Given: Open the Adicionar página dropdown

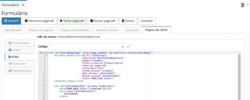Looking at the screenshot, I should [39, 21].
